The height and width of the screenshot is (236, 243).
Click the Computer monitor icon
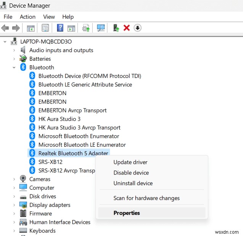[x=23, y=188]
